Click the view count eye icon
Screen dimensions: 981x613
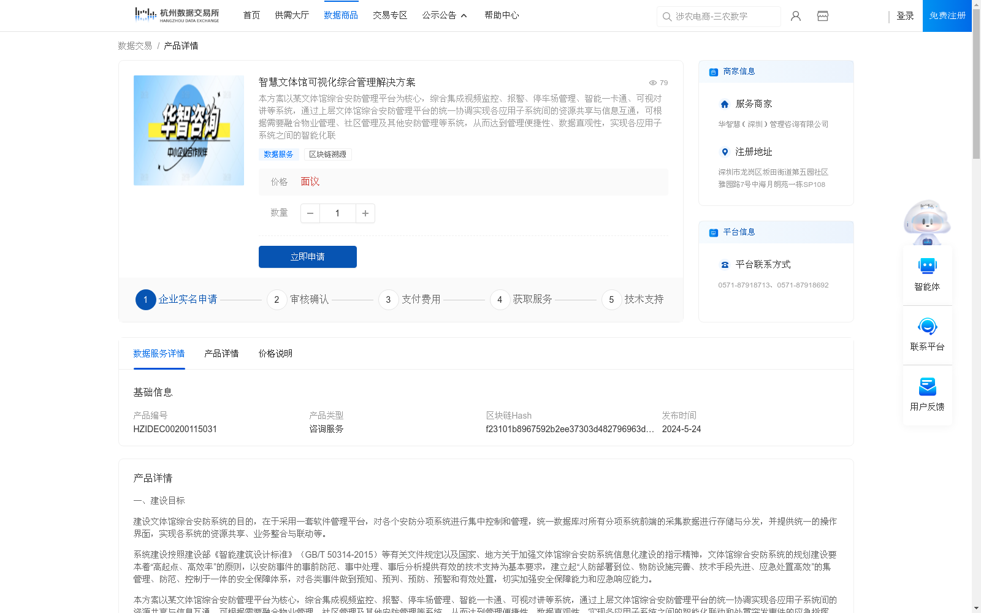click(653, 83)
